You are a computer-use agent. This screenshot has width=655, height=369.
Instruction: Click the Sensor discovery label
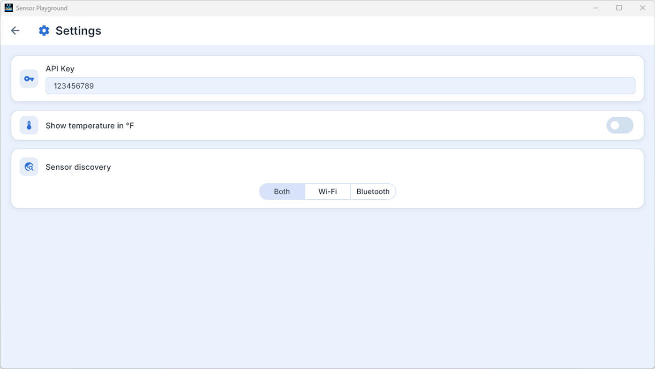tap(78, 167)
